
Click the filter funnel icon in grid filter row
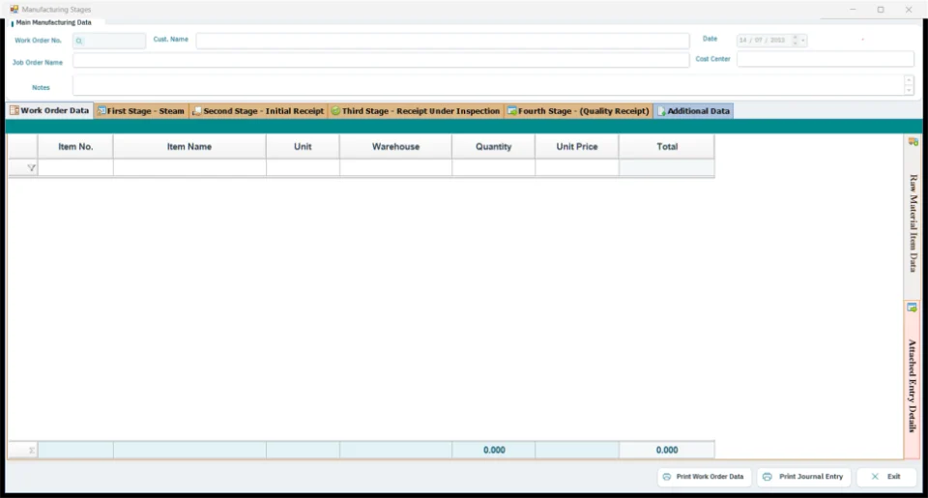pyautogui.click(x=31, y=168)
